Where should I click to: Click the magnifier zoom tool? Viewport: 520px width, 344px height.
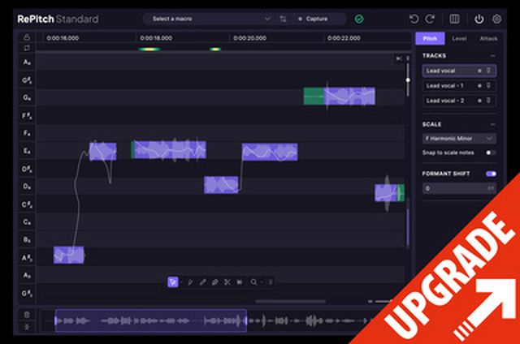coord(253,282)
